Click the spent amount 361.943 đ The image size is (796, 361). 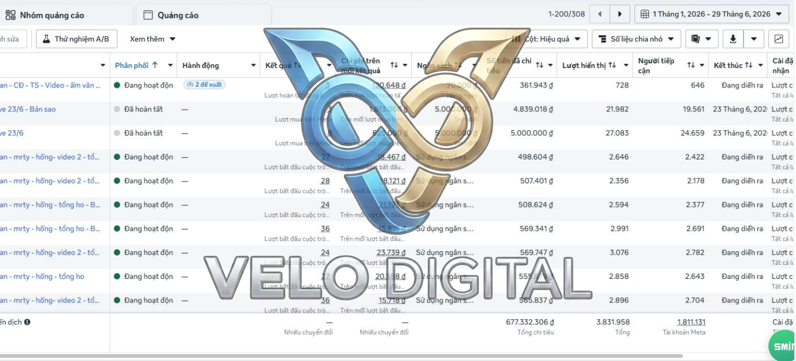536,85
